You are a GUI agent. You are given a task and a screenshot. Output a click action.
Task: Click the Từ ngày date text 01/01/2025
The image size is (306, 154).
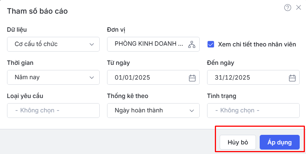pos(133,78)
